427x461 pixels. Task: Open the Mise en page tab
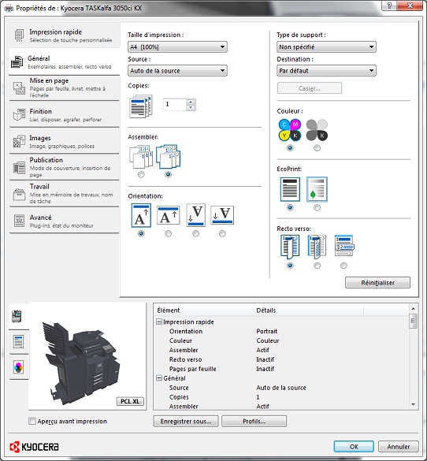[x=64, y=88]
